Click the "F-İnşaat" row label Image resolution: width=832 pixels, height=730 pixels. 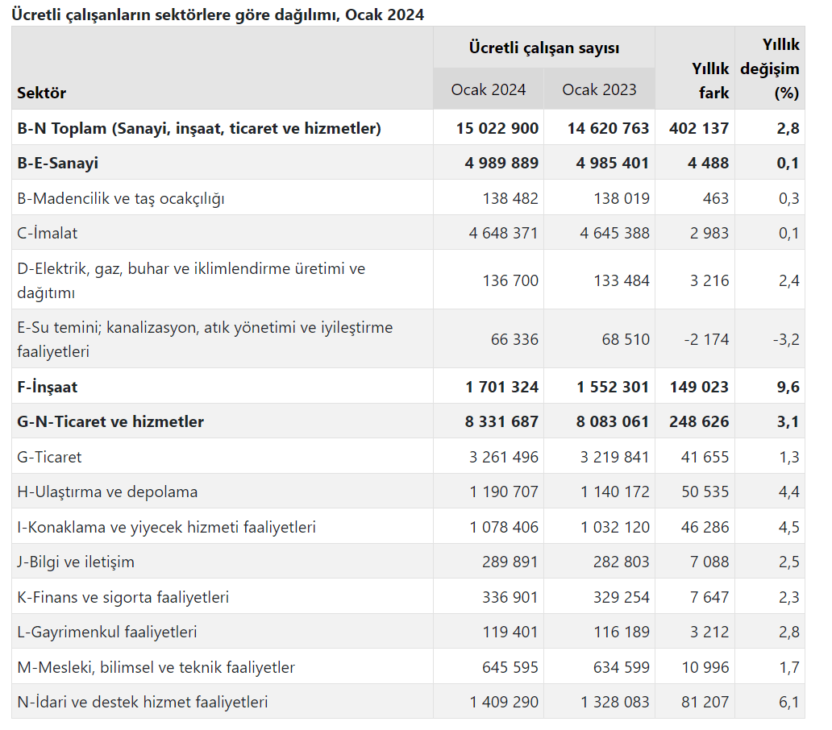[48, 387]
